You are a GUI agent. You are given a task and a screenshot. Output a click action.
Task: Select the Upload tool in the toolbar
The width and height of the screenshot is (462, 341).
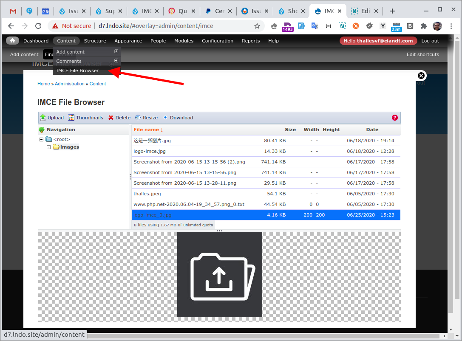(x=52, y=118)
